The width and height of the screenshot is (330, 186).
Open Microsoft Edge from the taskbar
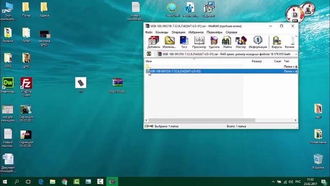[x=41, y=181]
